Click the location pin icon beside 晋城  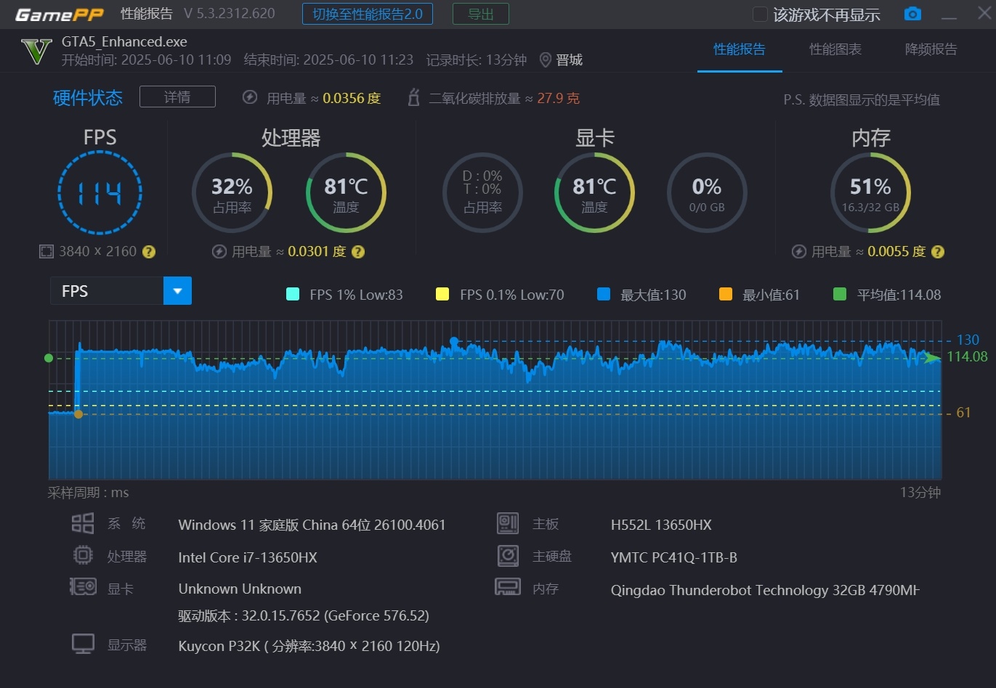pos(546,60)
